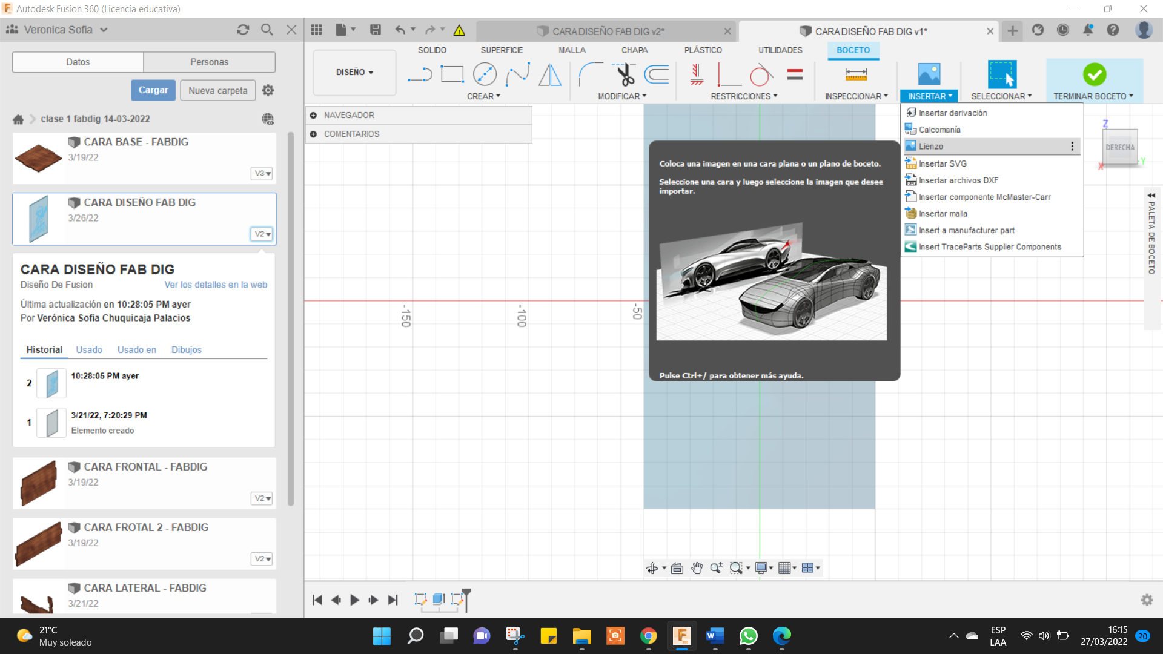This screenshot has width=1163, height=654.
Task: Open Word from the taskbar
Action: pyautogui.click(x=715, y=636)
